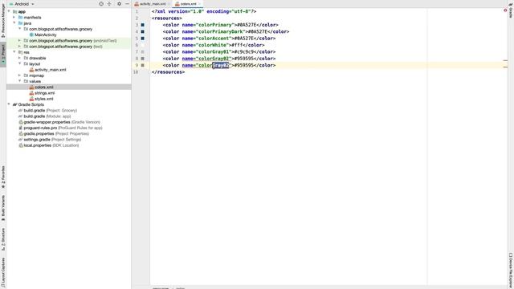Click the "colorPrimaryDark" name text
Viewport: 514px width, 289px height.
point(221,31)
